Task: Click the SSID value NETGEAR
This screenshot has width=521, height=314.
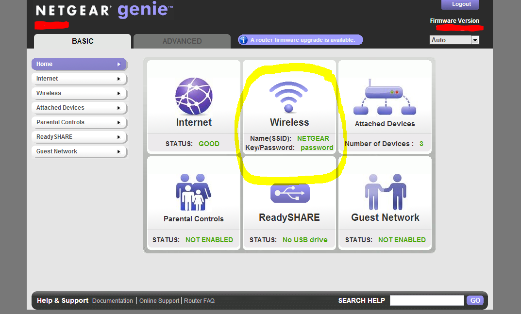Action: click(x=313, y=139)
